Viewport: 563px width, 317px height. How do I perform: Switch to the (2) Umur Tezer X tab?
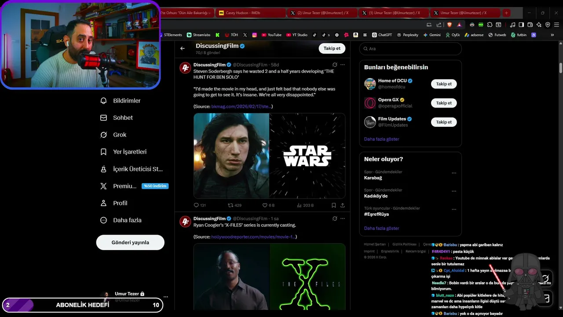pos(322,13)
